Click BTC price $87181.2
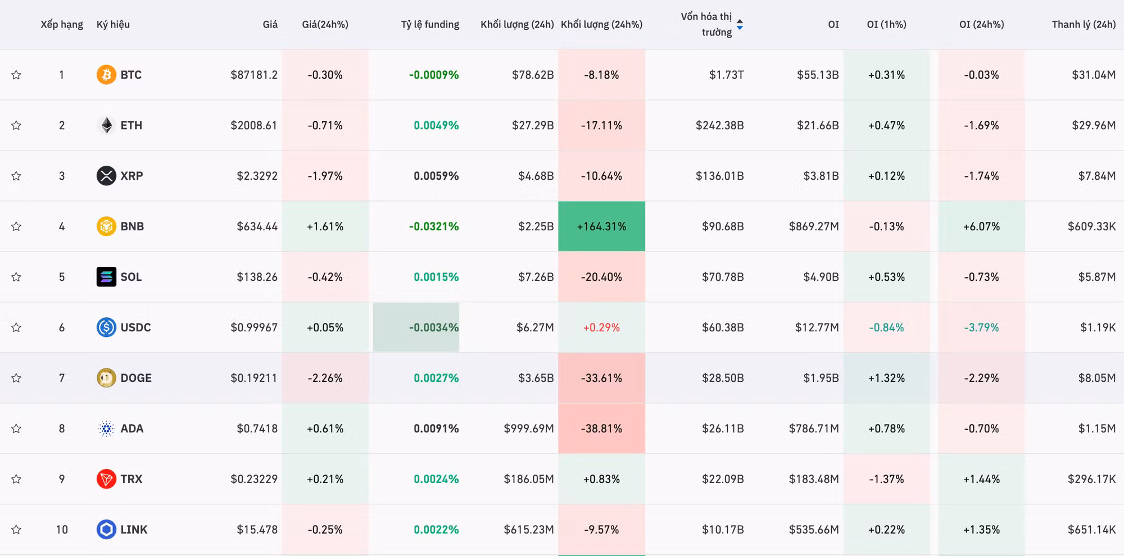Image resolution: width=1124 pixels, height=556 pixels. [254, 75]
